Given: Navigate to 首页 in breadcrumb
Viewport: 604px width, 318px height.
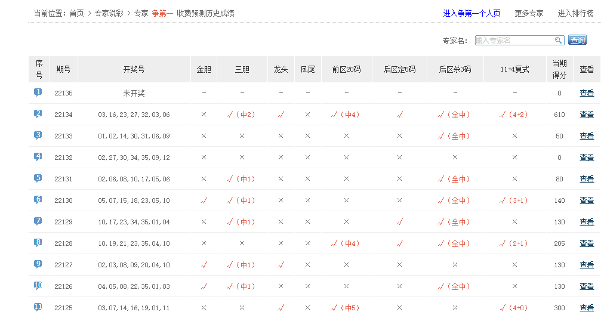Looking at the screenshot, I should pyautogui.click(x=76, y=13).
